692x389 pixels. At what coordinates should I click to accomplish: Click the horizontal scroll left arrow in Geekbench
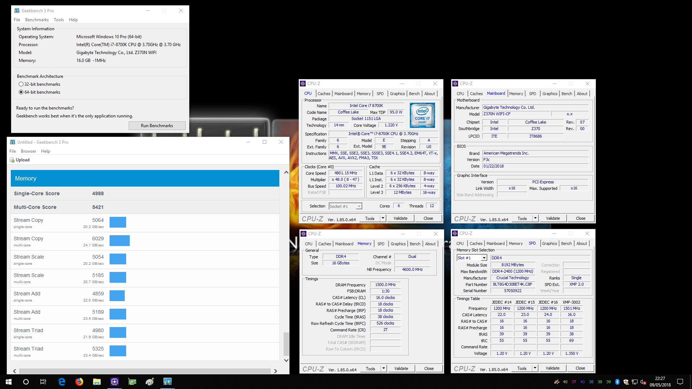pos(14,371)
